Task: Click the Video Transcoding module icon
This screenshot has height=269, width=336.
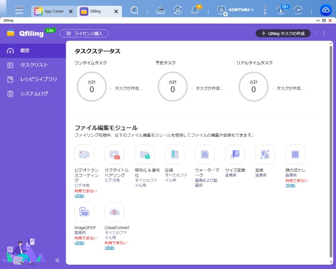Action: [x=84, y=155]
